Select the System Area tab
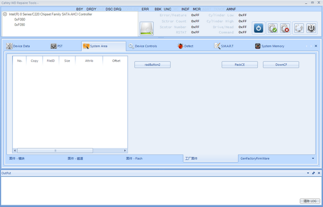Viewport: 323px width, 207px height. point(104,46)
